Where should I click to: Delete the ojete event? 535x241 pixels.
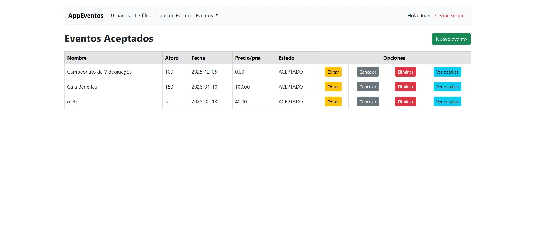pyautogui.click(x=405, y=102)
